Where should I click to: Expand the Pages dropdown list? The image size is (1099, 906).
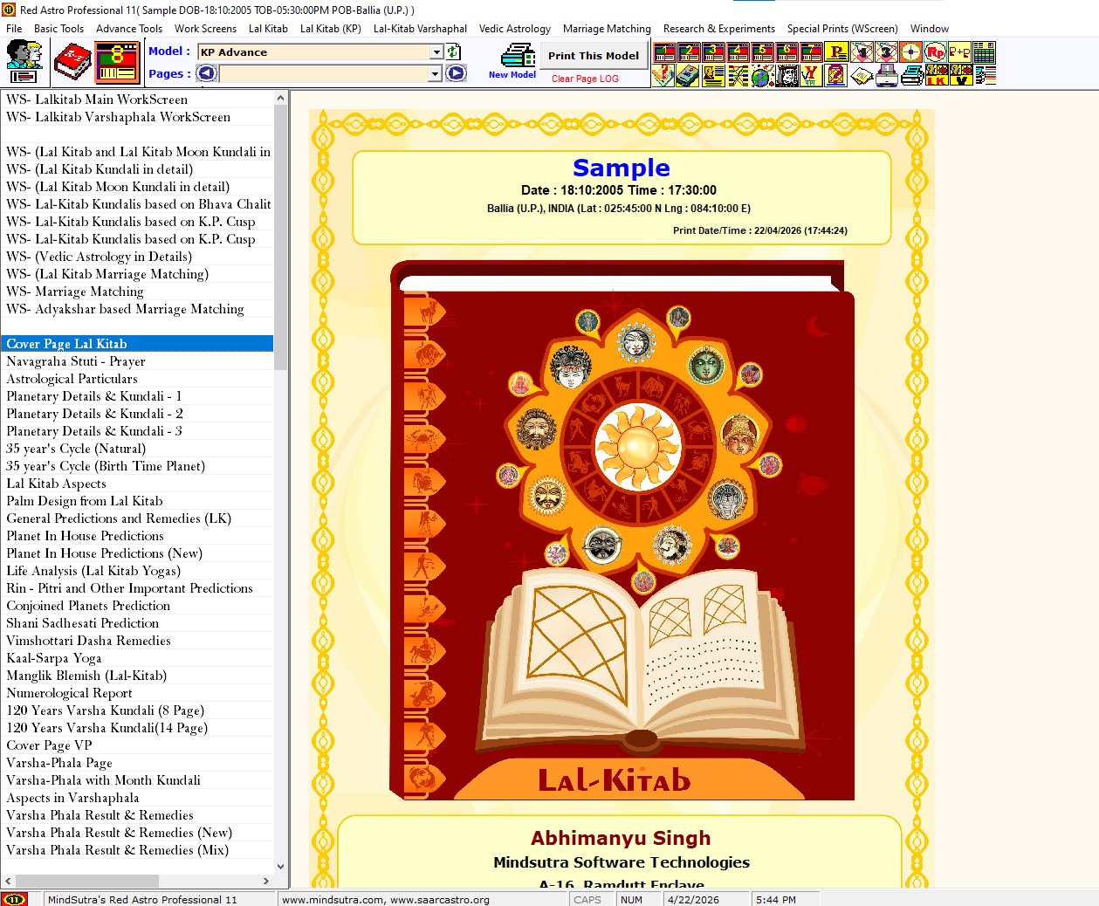(x=435, y=74)
